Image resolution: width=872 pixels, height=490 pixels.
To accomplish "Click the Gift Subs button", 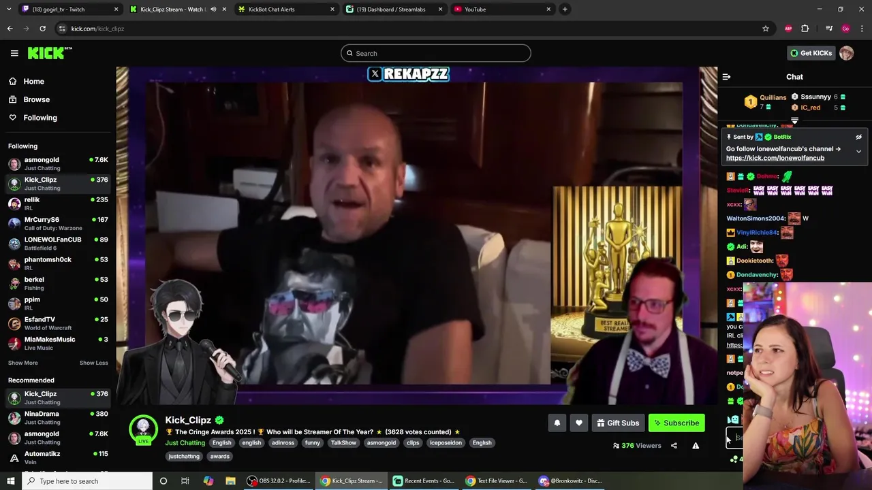I will click(618, 423).
